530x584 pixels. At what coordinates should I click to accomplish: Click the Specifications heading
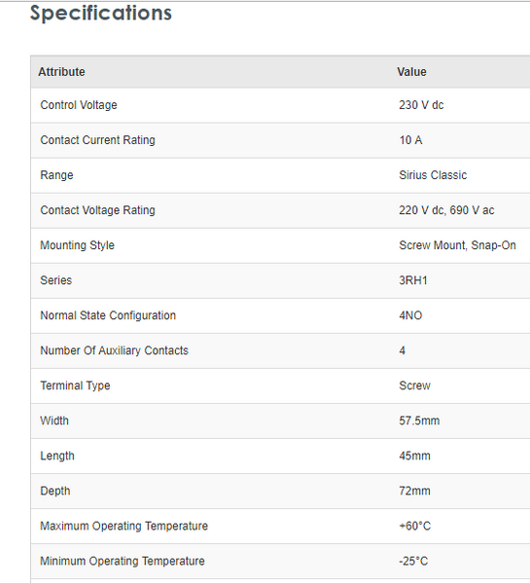[x=101, y=14]
